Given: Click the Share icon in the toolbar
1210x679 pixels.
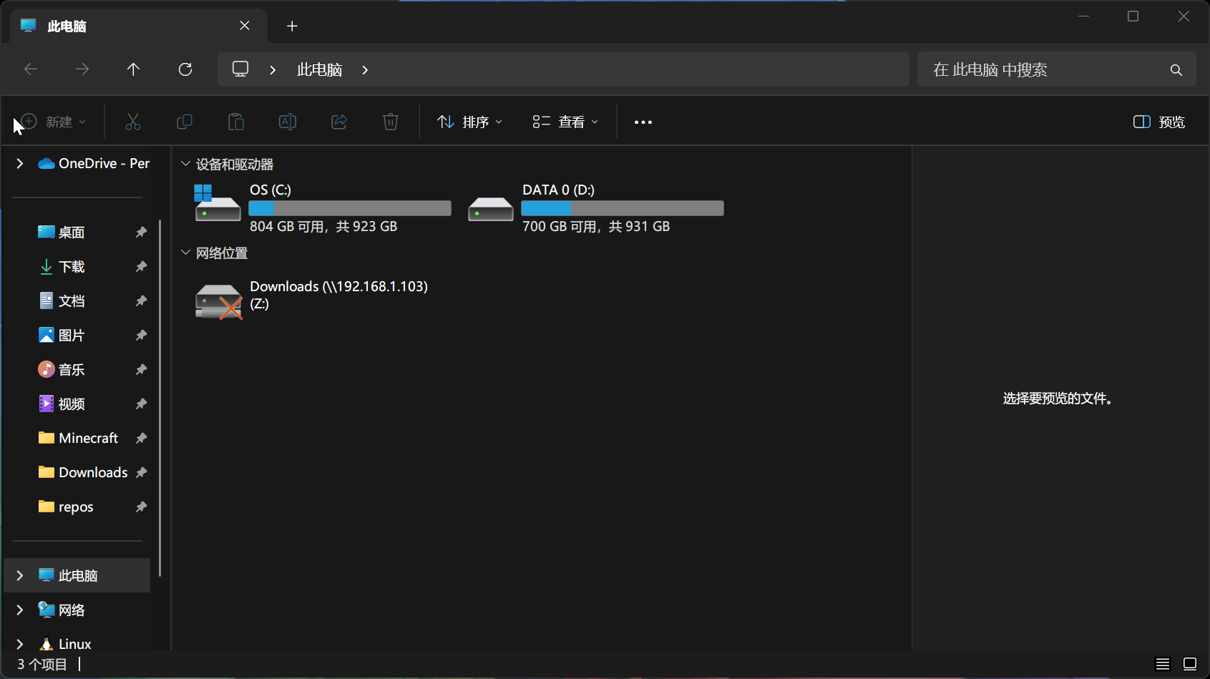Looking at the screenshot, I should [x=338, y=122].
